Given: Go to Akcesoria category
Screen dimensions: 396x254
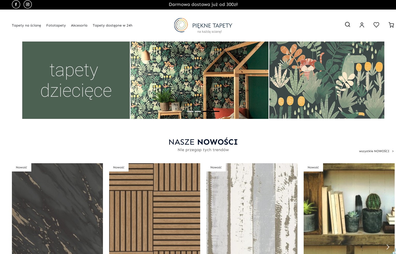Looking at the screenshot, I should tap(79, 25).
